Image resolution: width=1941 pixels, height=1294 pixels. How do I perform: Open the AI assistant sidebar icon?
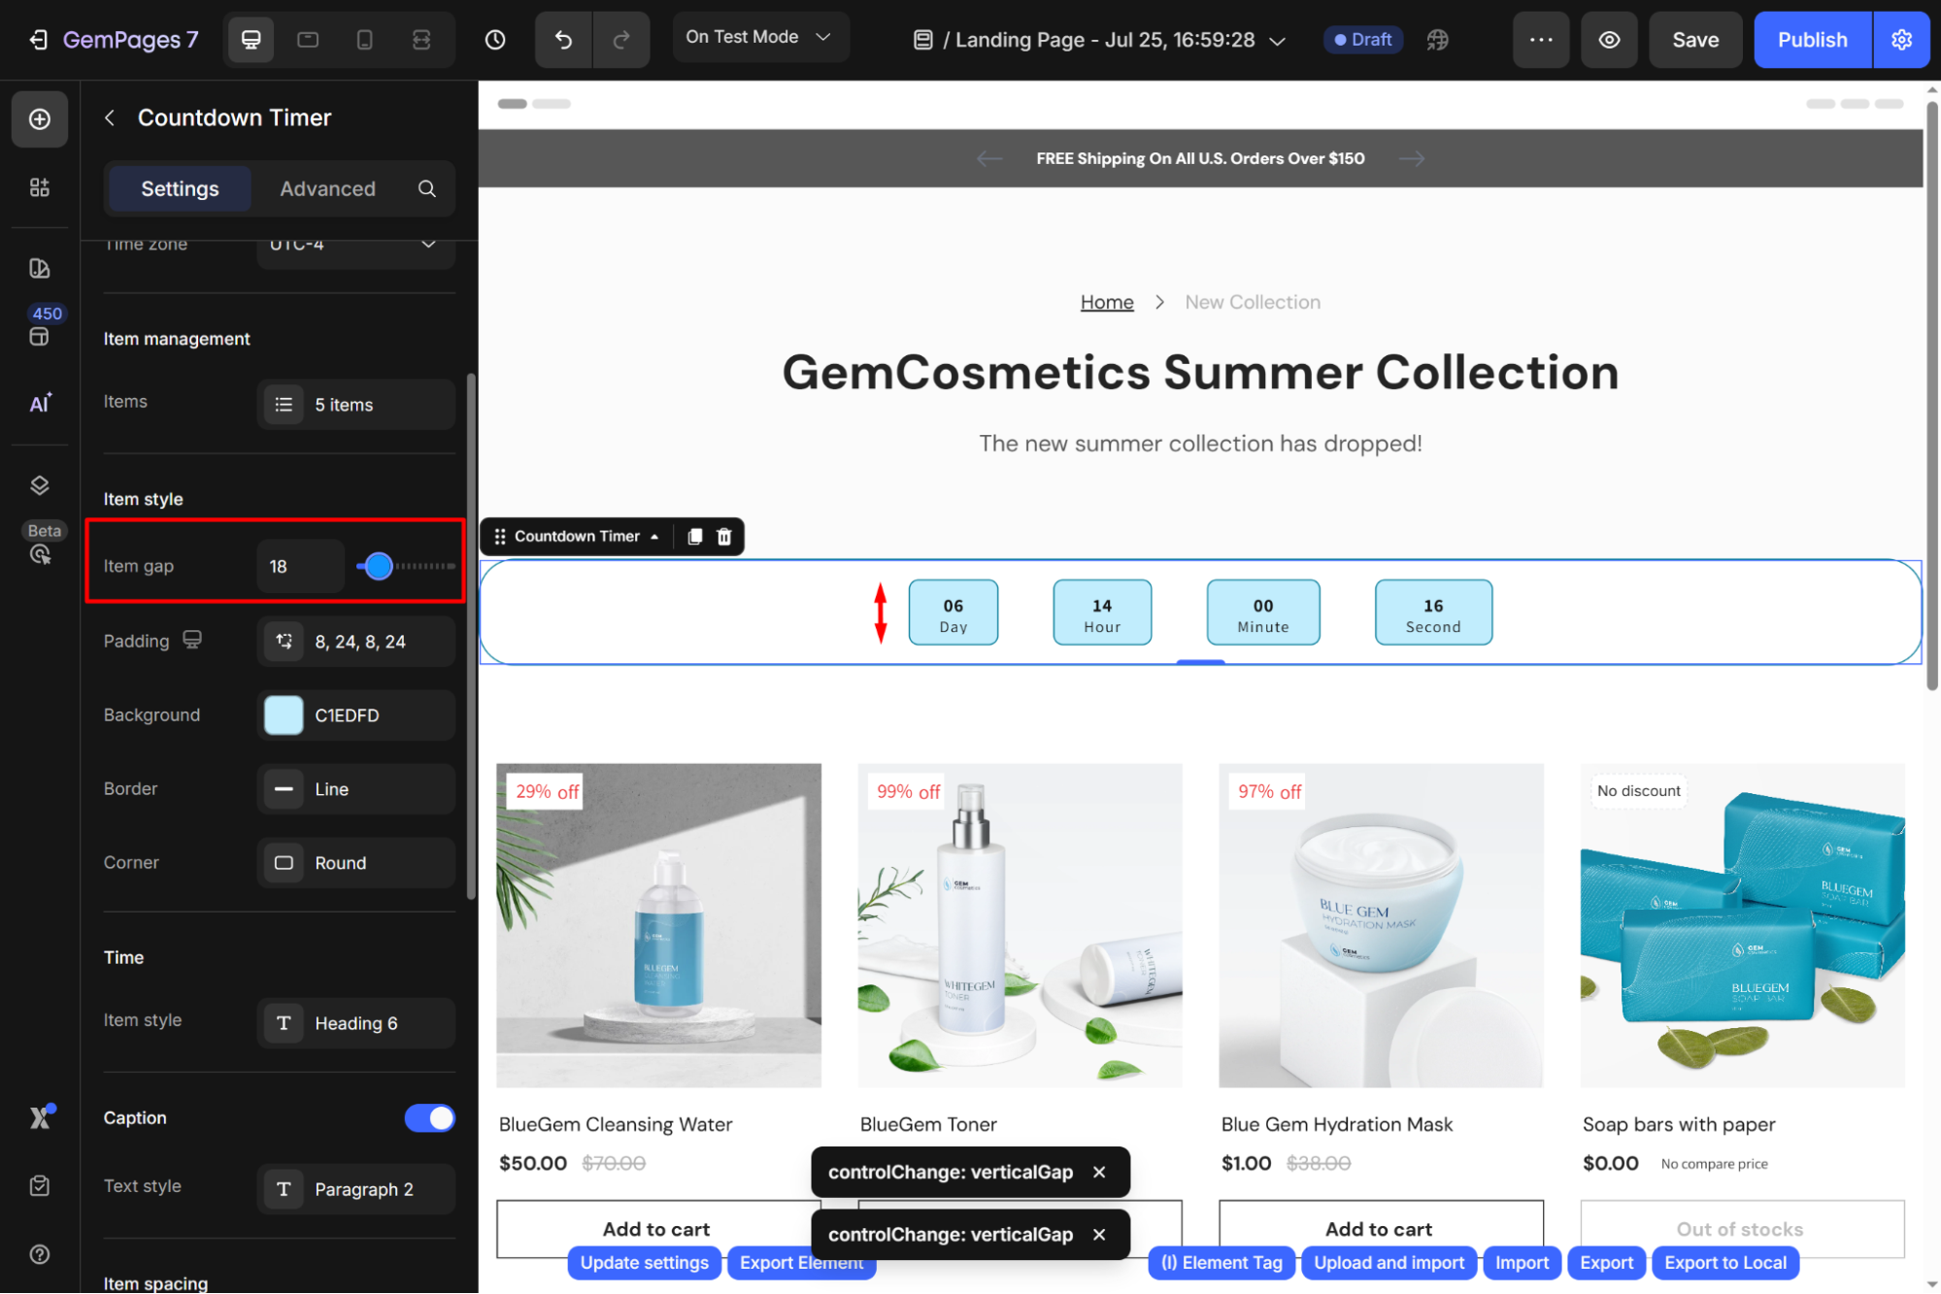pyautogui.click(x=40, y=404)
